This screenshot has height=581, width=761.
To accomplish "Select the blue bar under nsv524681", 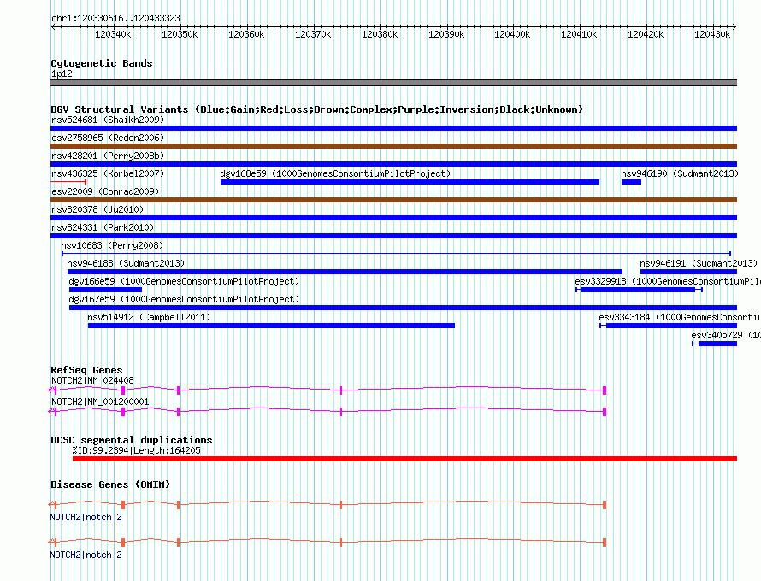I will pos(393,128).
